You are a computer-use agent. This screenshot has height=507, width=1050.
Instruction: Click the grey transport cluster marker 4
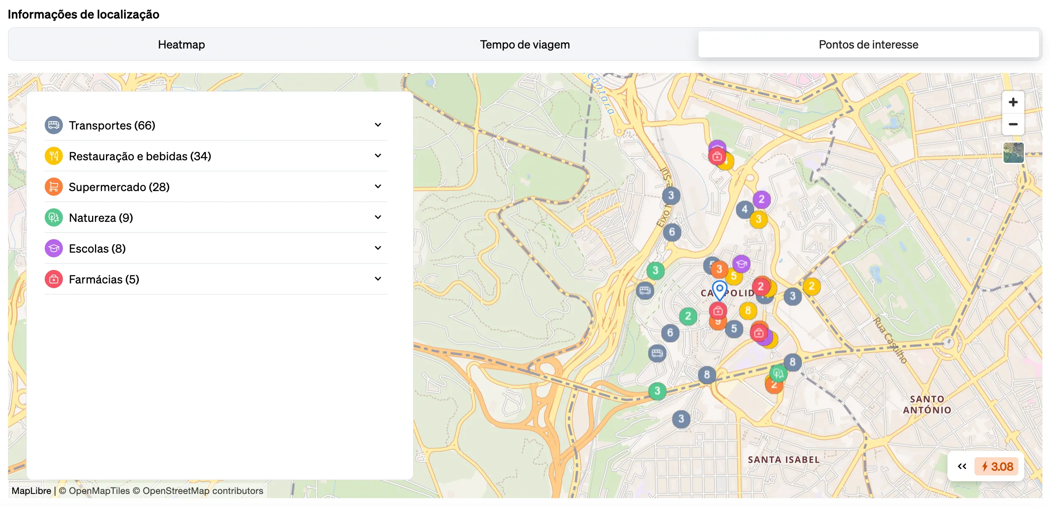744,209
